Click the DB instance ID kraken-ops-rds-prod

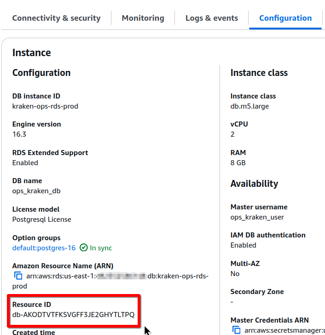click(x=45, y=106)
